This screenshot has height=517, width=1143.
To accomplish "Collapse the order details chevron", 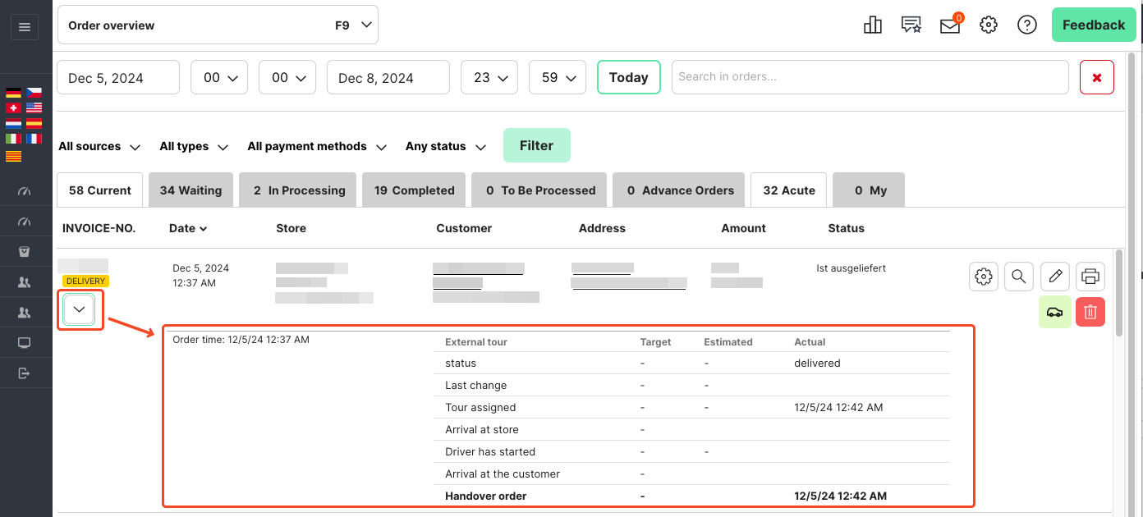I will 80,309.
